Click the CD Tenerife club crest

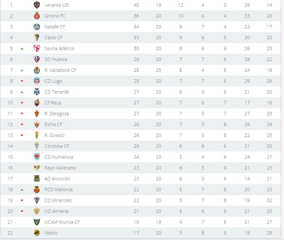click(x=37, y=92)
